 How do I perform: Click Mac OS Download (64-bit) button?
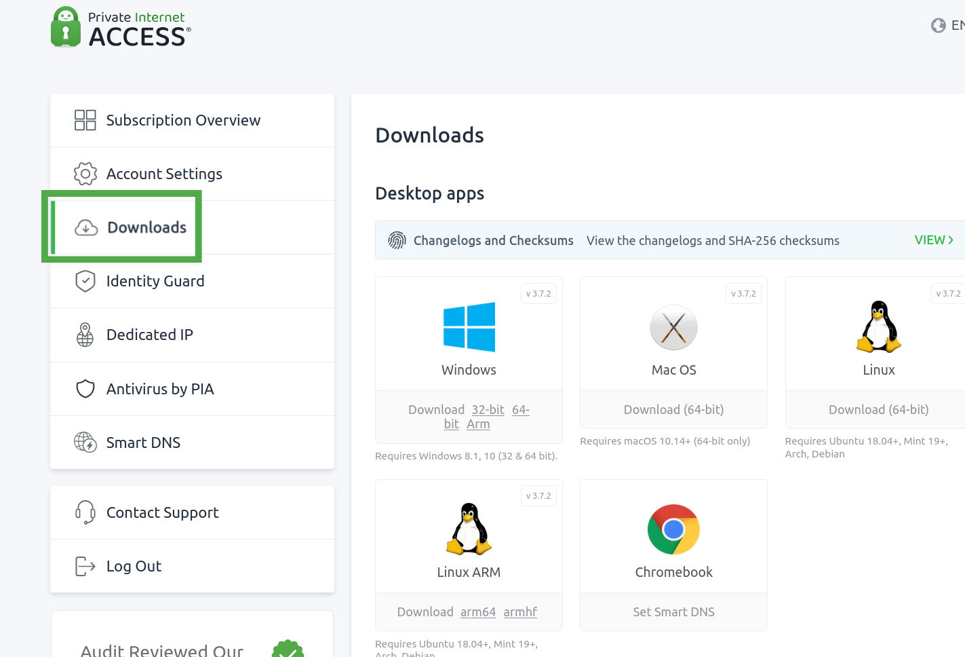[673, 410]
